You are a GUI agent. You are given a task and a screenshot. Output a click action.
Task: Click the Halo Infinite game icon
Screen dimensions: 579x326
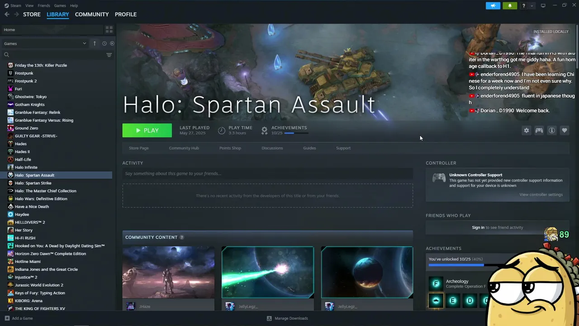click(x=10, y=168)
